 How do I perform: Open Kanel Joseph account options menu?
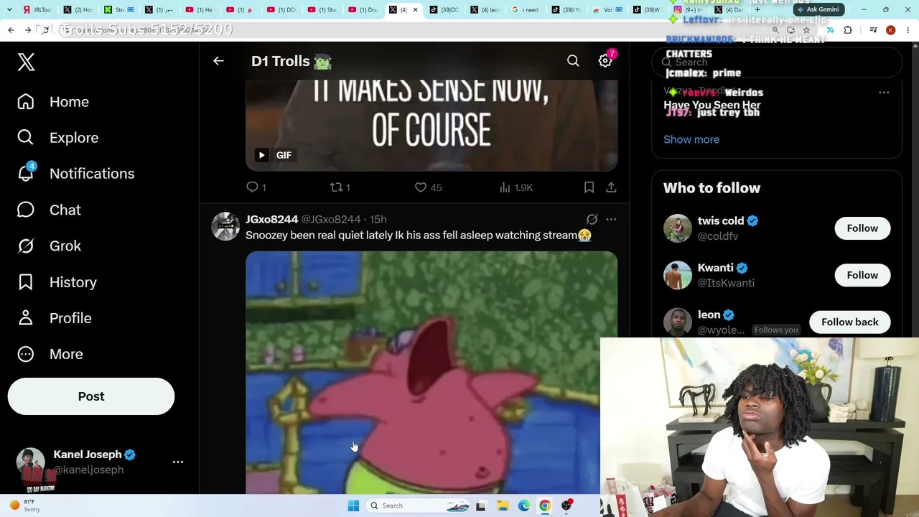click(178, 462)
